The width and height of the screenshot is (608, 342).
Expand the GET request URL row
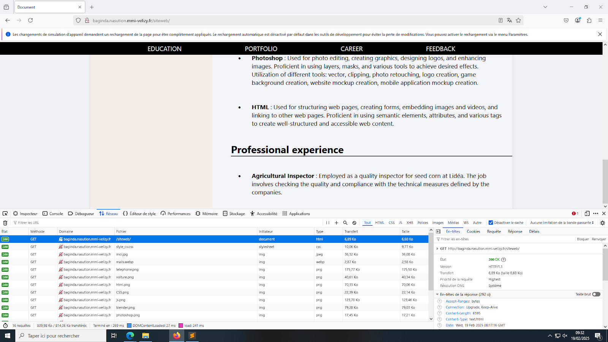(437, 249)
